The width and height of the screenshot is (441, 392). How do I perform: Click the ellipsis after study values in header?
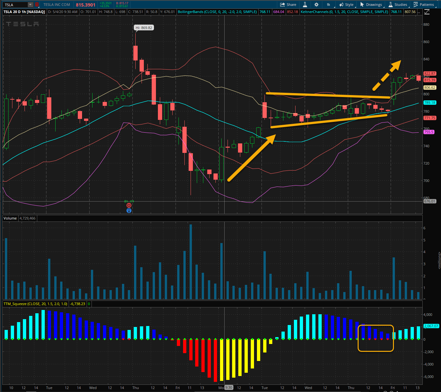click(x=419, y=12)
